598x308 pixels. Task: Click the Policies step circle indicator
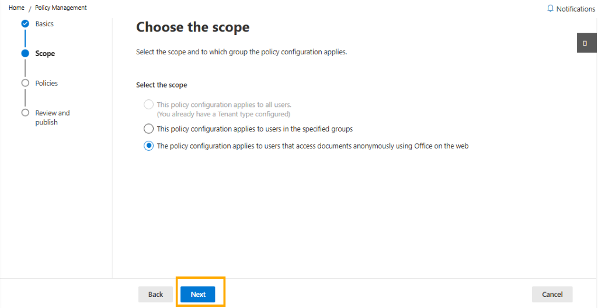(25, 83)
